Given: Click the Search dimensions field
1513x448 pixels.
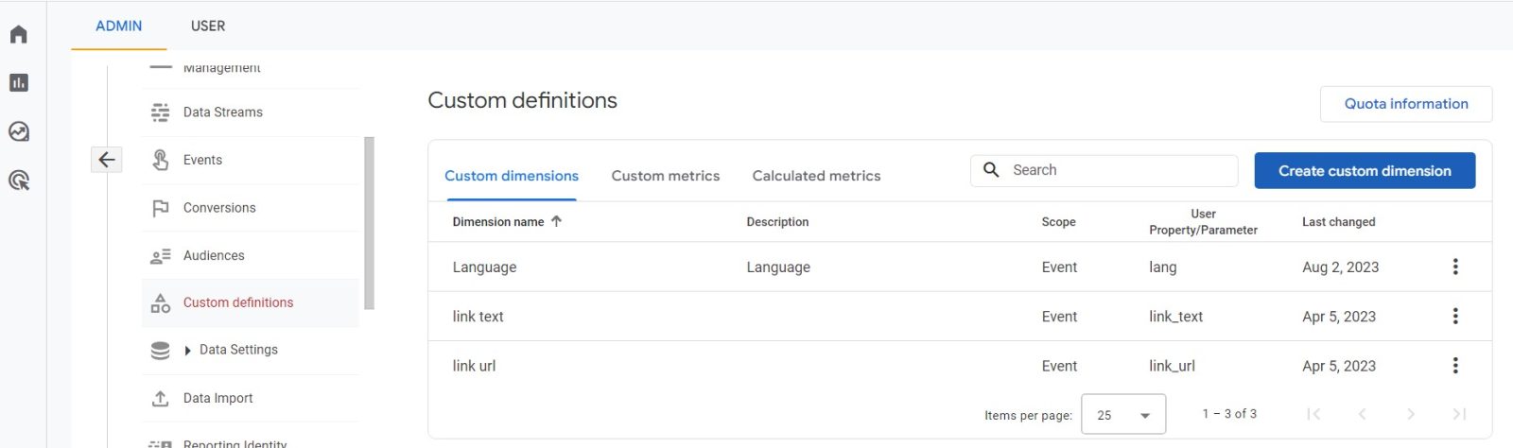Looking at the screenshot, I should 1116,170.
